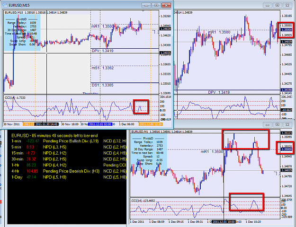
Task: Click the CCI(14) -1.7333 indicator label
Action: [x=15, y=98]
